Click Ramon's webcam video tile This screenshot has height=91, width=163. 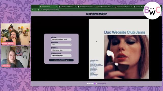[16, 34]
